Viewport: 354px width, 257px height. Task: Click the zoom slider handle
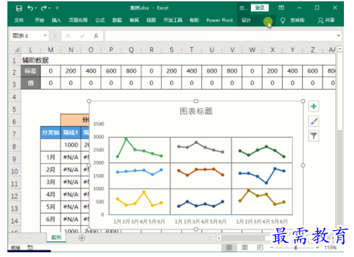pos(295,248)
